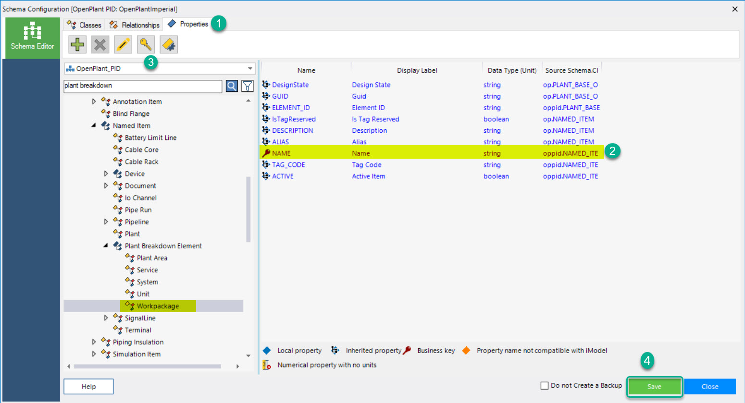Expand the Simulation Item node
Screen dimensions: 745x403
pyautogui.click(x=94, y=354)
